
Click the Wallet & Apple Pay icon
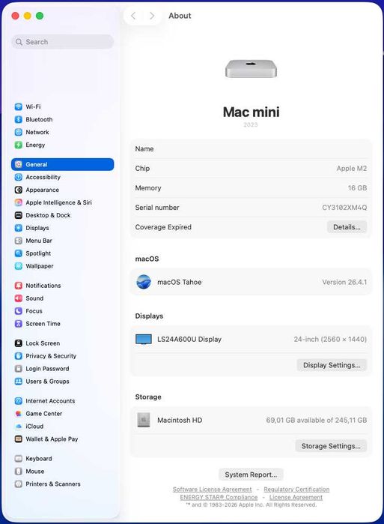click(19, 439)
